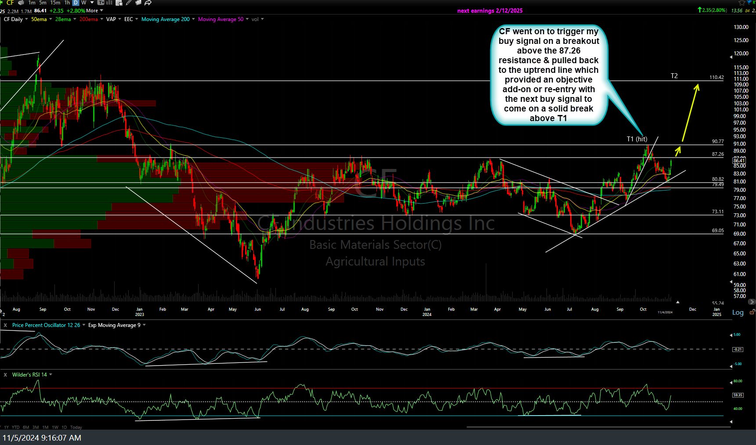The image size is (756, 445).
Task: Switch to the weekly W timeframe
Action: [x=83, y=3]
